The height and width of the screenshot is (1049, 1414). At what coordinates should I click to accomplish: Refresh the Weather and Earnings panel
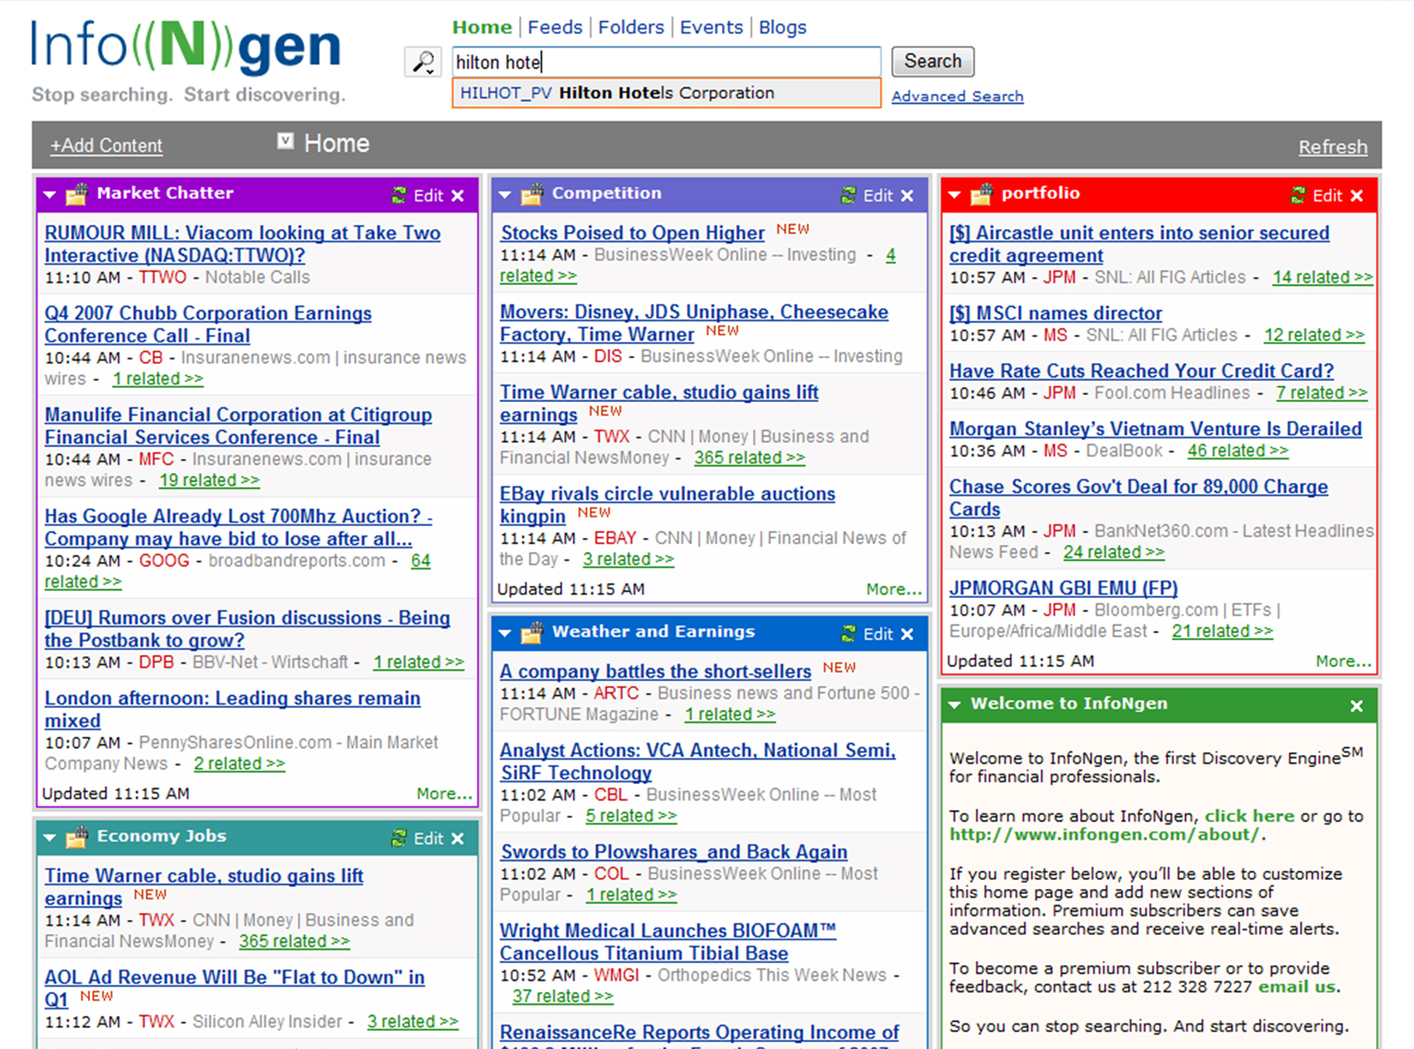(x=848, y=633)
